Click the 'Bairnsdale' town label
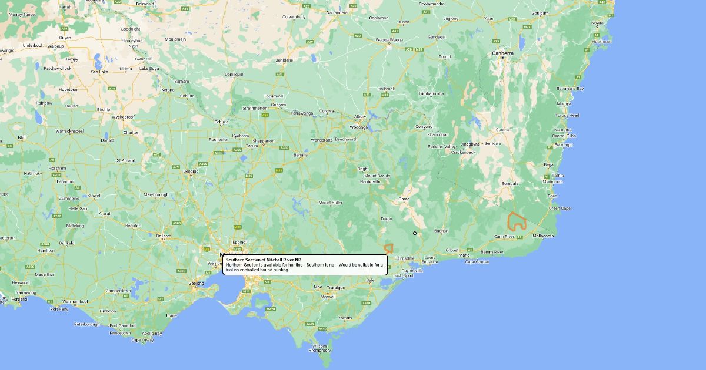The height and width of the screenshot is (370, 706). click(x=404, y=258)
